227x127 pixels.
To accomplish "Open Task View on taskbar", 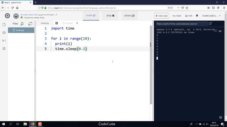I will 18,124.
